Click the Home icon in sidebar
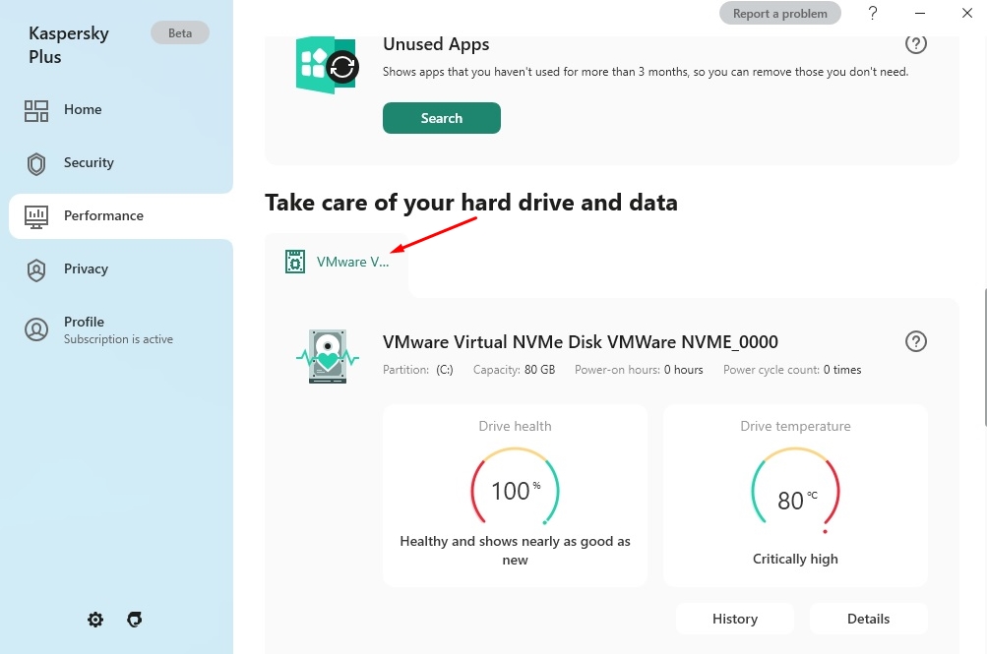The height and width of the screenshot is (654, 987). point(36,110)
